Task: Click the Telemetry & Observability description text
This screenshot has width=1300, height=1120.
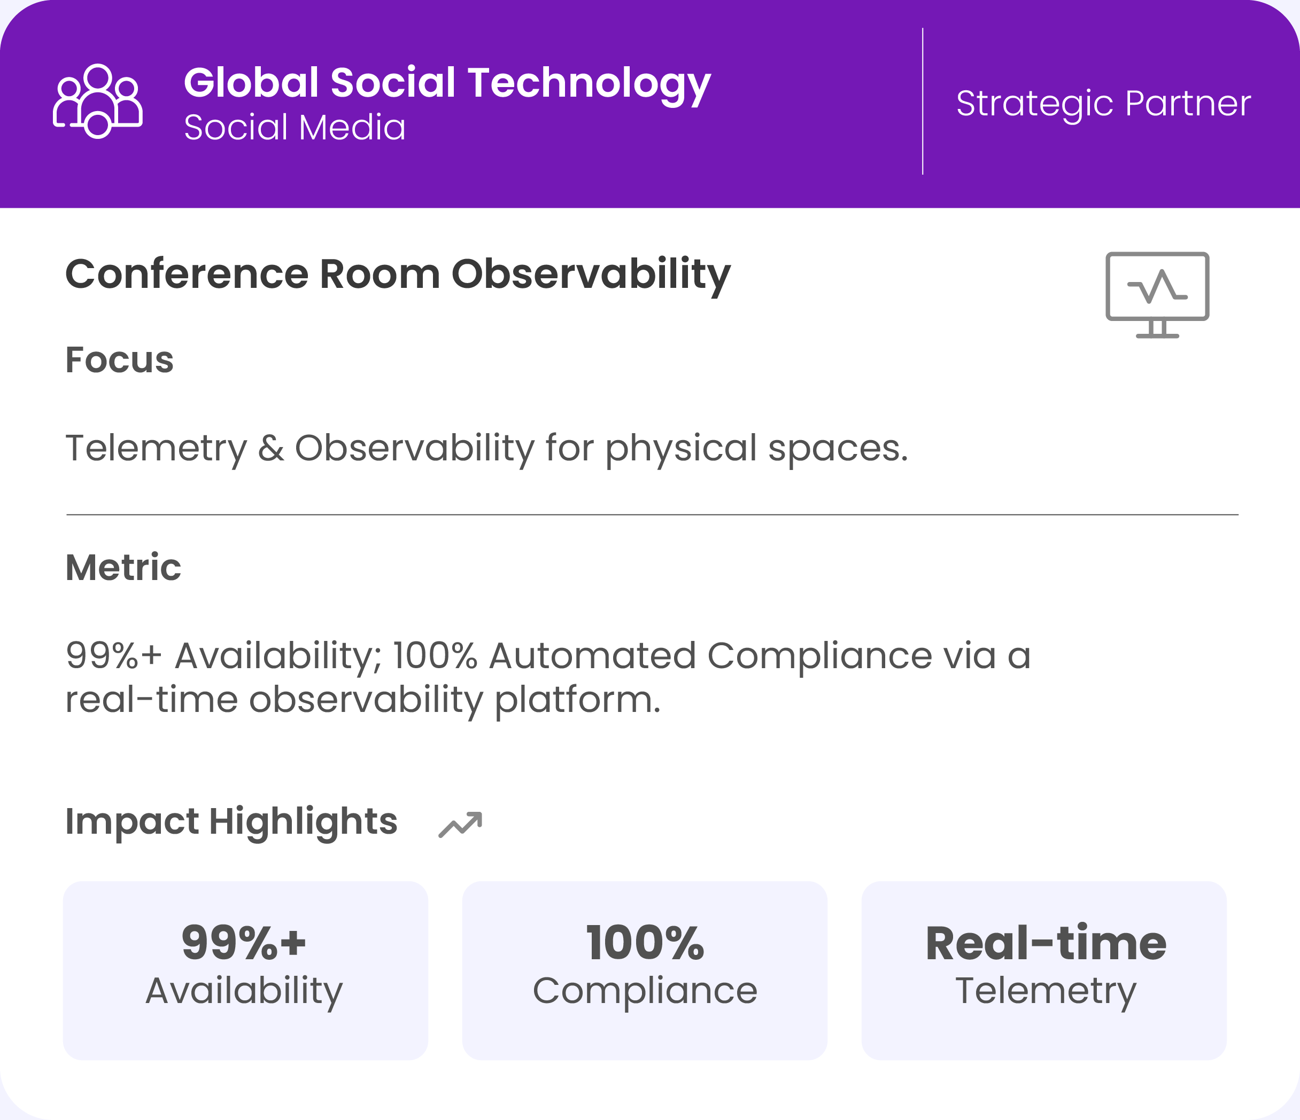Action: pos(486,448)
